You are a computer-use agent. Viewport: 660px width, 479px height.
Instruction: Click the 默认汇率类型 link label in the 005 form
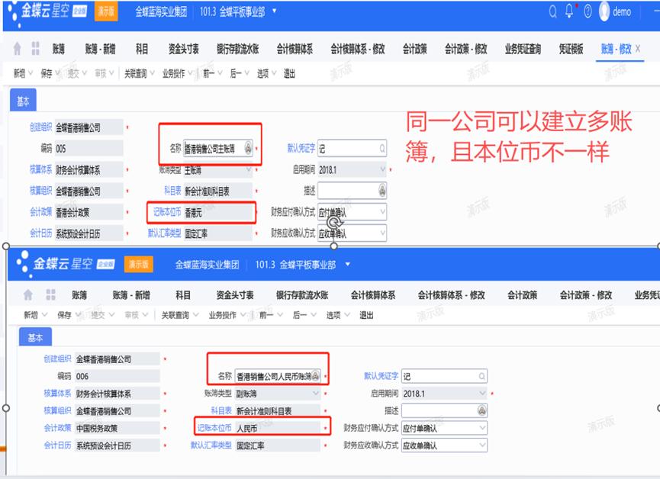pyautogui.click(x=164, y=233)
